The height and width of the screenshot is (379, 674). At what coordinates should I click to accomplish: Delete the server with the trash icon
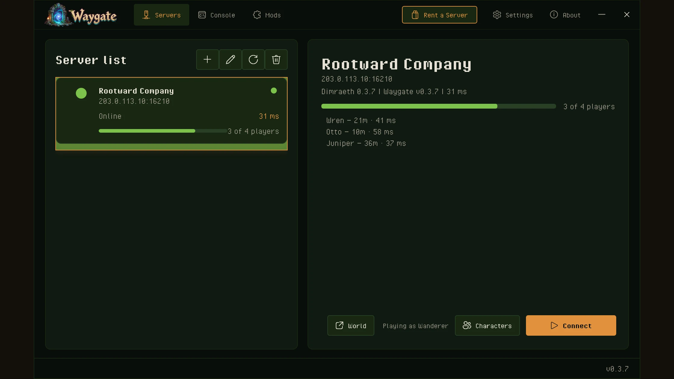coord(276,60)
